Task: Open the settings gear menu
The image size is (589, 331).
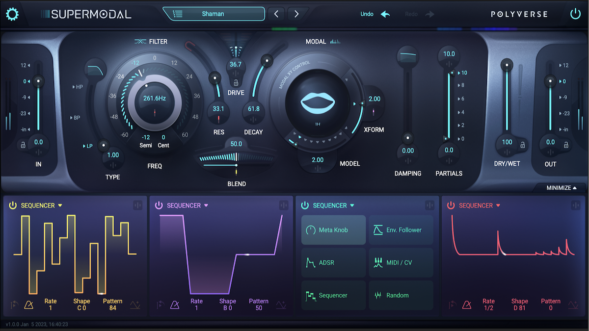Action: [x=12, y=14]
